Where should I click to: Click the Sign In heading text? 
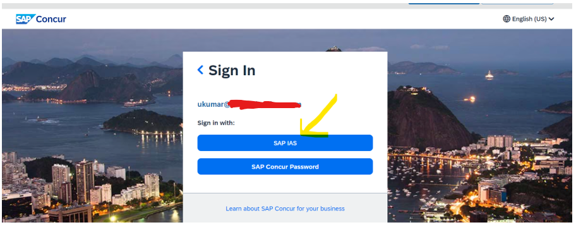click(x=232, y=70)
